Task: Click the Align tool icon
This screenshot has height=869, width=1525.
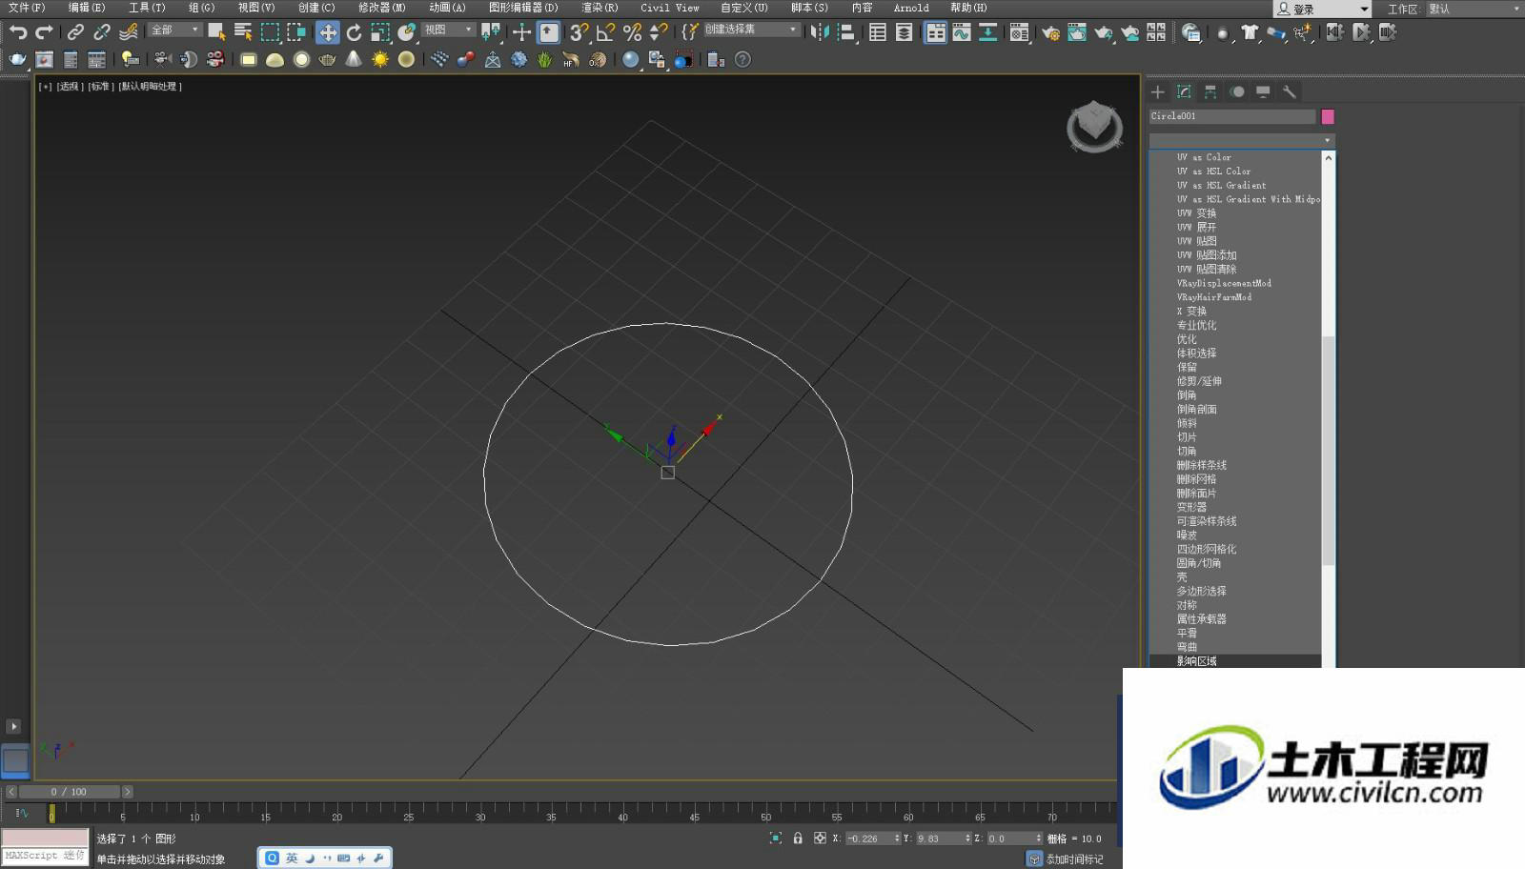Action: click(845, 32)
